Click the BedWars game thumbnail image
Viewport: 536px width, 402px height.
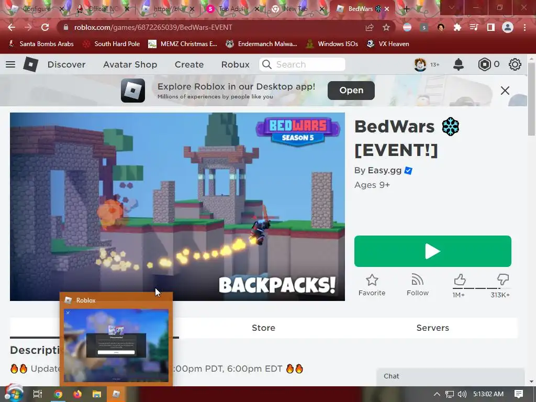pyautogui.click(x=177, y=206)
